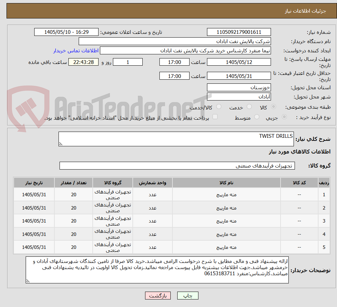The image size is (337, 307).
Task: Click the چاپ (print) button
Action: [187, 296]
